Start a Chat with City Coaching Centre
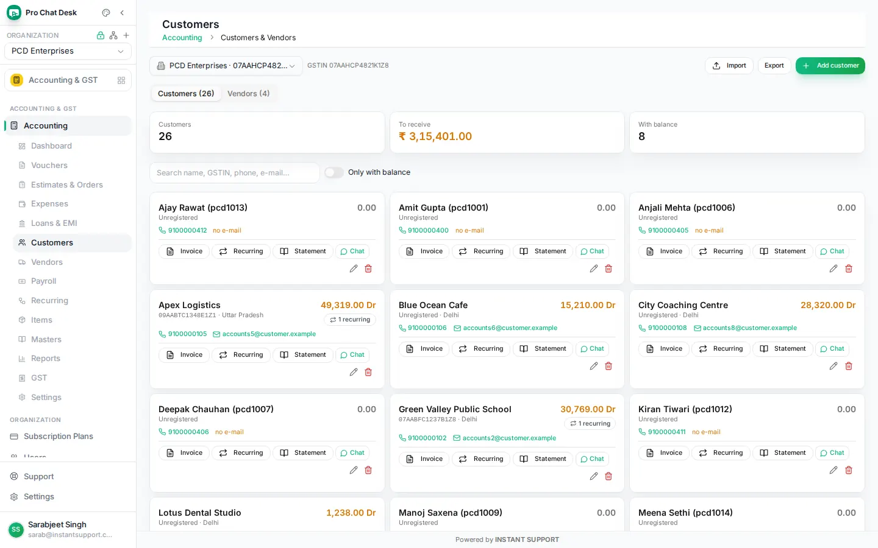878x548 pixels. coord(832,349)
